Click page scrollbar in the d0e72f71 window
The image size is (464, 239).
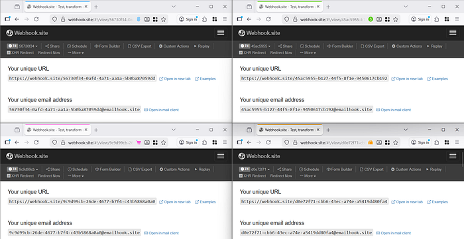463,160
